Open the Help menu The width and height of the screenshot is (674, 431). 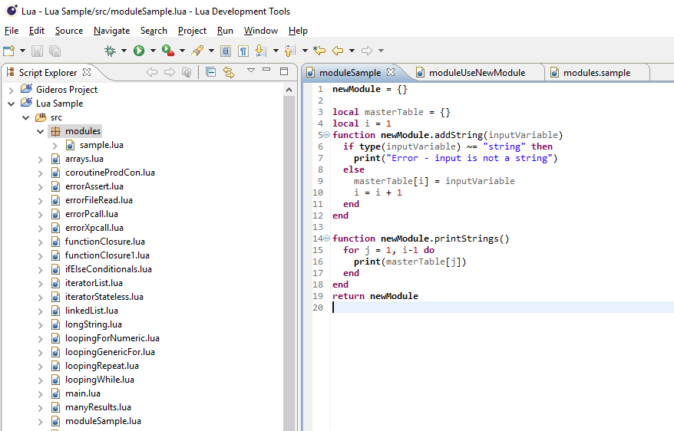(298, 31)
